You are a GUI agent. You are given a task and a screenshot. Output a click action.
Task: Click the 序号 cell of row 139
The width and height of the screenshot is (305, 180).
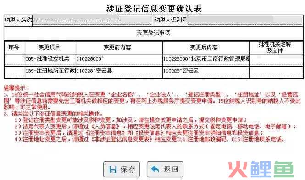point(15,72)
